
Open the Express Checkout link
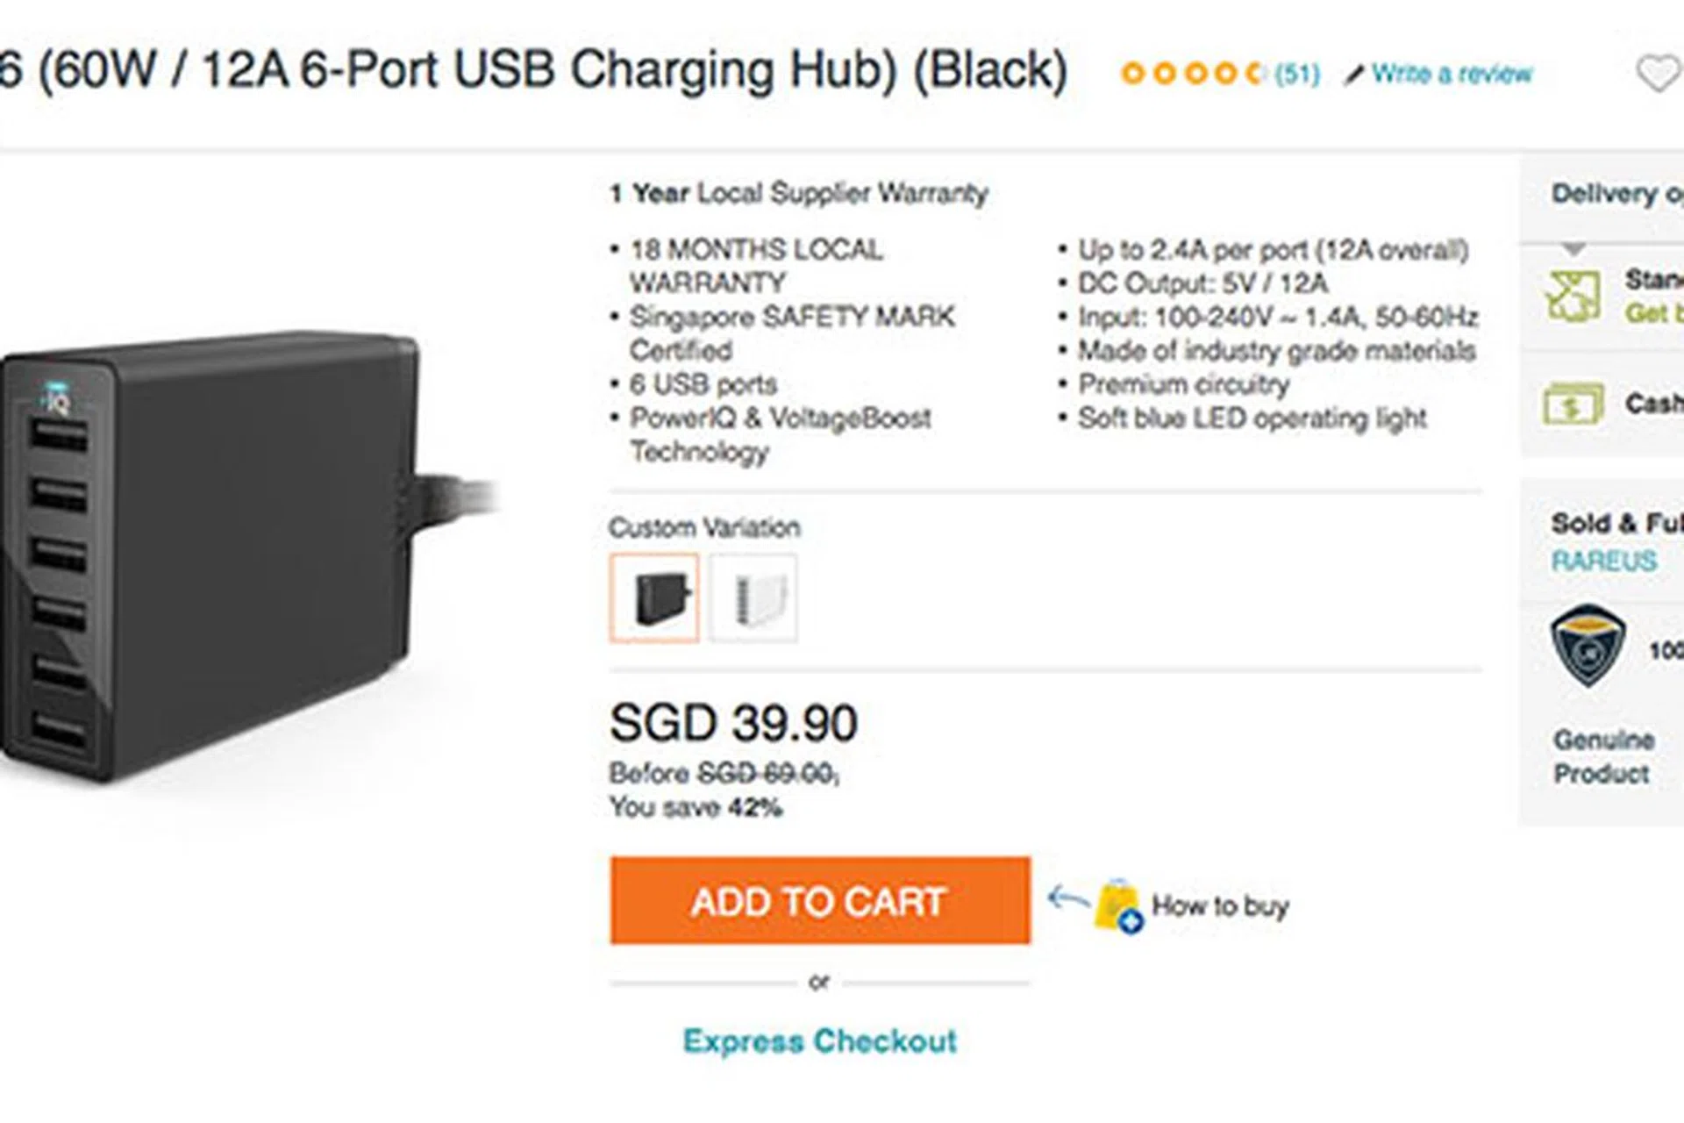click(x=819, y=1041)
